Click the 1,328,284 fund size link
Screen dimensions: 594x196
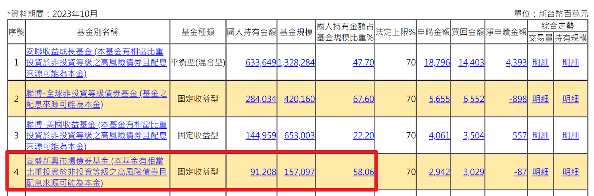coord(296,62)
